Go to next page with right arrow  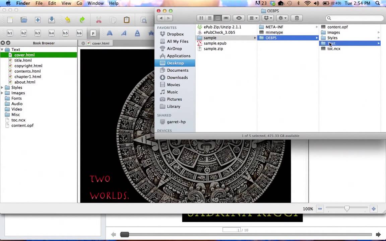pos(378,235)
